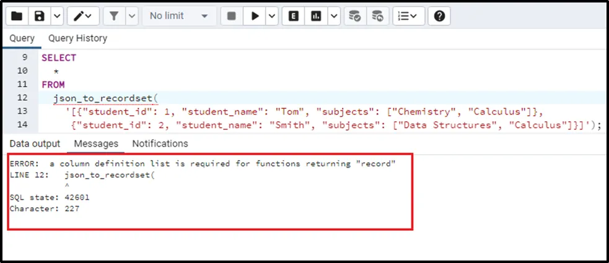Click the Explain Analyze chart icon
609x263 pixels.
tap(317, 16)
